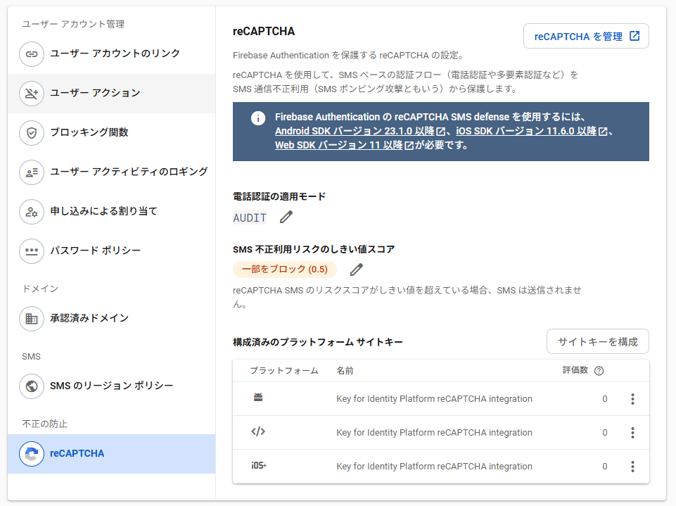Select 申し込みによる割り当て in the sidebar
The height and width of the screenshot is (506, 676).
[112, 212]
